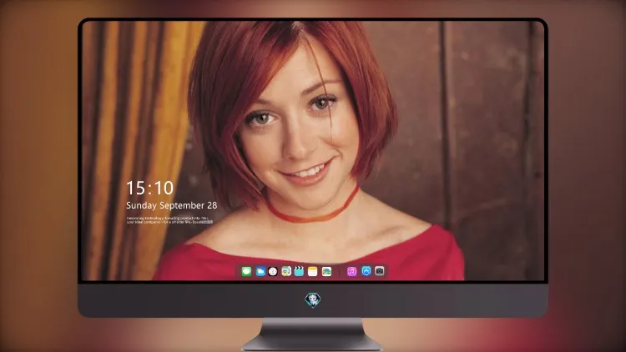The image size is (626, 352).
Task: Launch the Camera app in the dock
Action: [x=380, y=271]
